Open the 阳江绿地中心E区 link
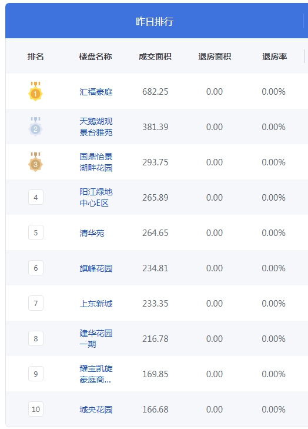Viewport: 308px width, 429px height. [96, 197]
